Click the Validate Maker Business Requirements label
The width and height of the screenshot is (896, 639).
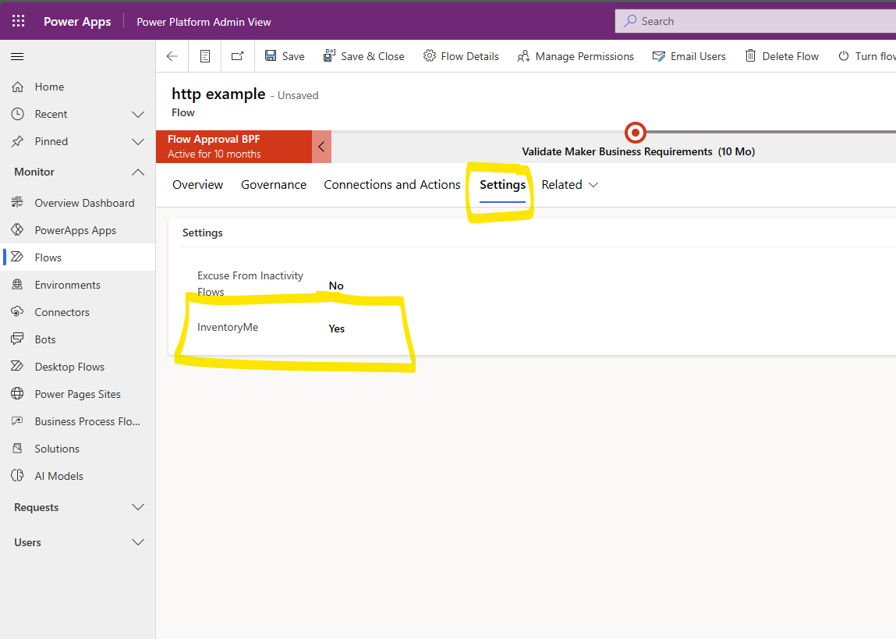(x=617, y=151)
